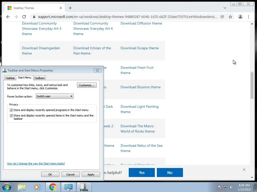This screenshot has width=257, height=192.
Task: Open Download Echoes of the Past theme
Action: point(92,50)
